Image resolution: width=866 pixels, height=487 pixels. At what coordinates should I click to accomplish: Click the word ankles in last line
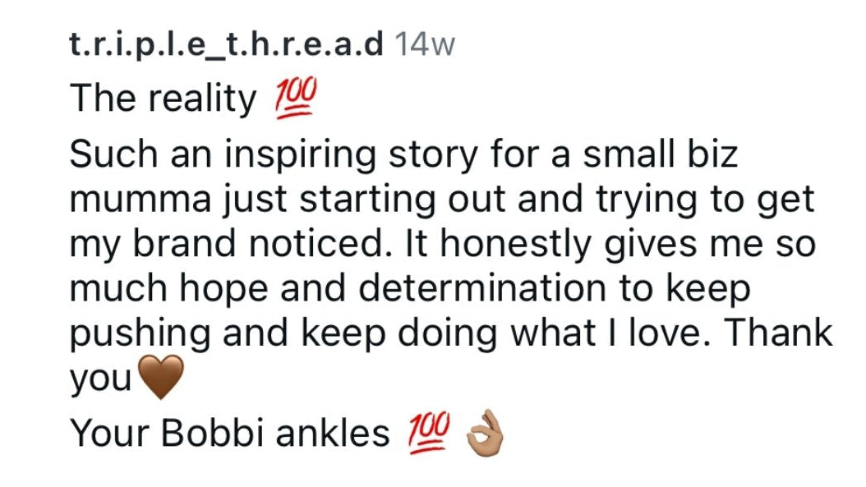click(x=333, y=432)
